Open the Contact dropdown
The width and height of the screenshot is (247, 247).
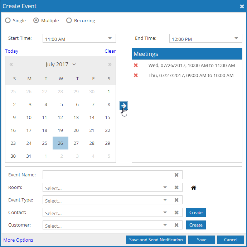[165, 213]
